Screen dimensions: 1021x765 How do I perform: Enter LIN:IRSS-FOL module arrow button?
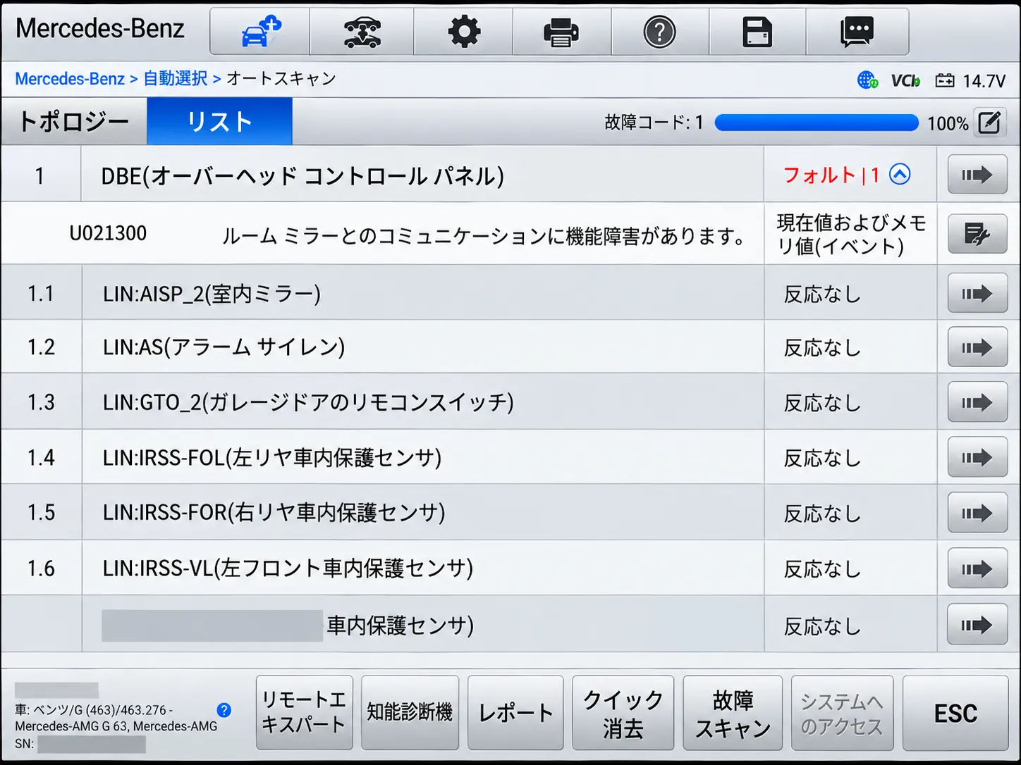click(x=977, y=458)
